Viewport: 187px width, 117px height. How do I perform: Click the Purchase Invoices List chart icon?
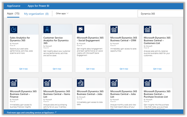coord(148,83)
